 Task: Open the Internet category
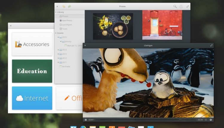tap(32, 98)
